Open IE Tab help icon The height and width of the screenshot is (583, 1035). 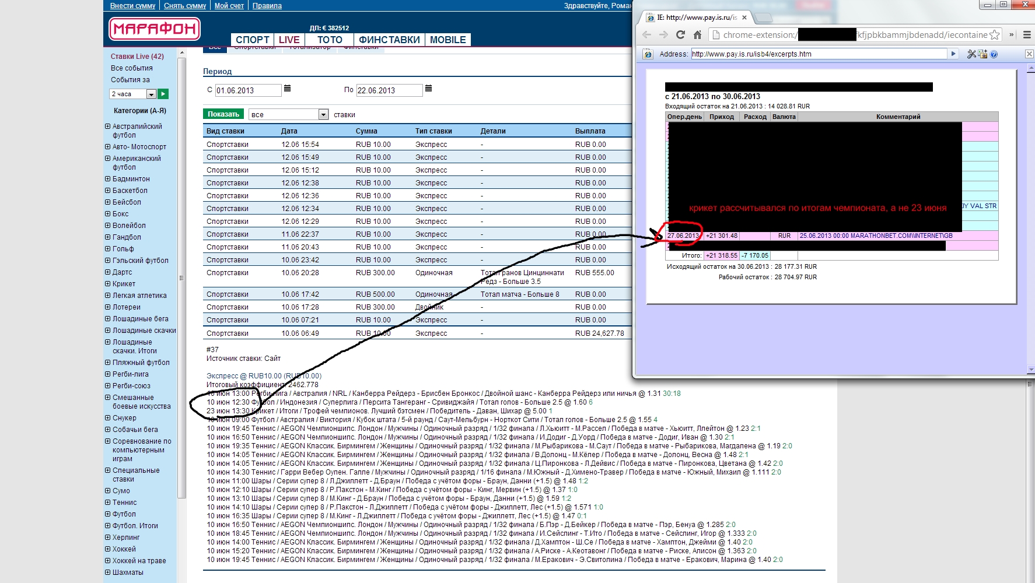[994, 54]
